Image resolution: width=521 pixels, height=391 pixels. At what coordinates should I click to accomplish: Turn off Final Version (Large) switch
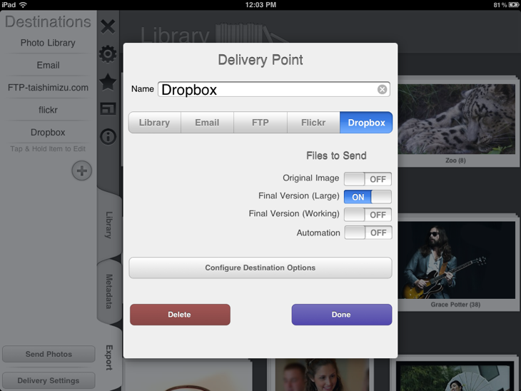[368, 197]
